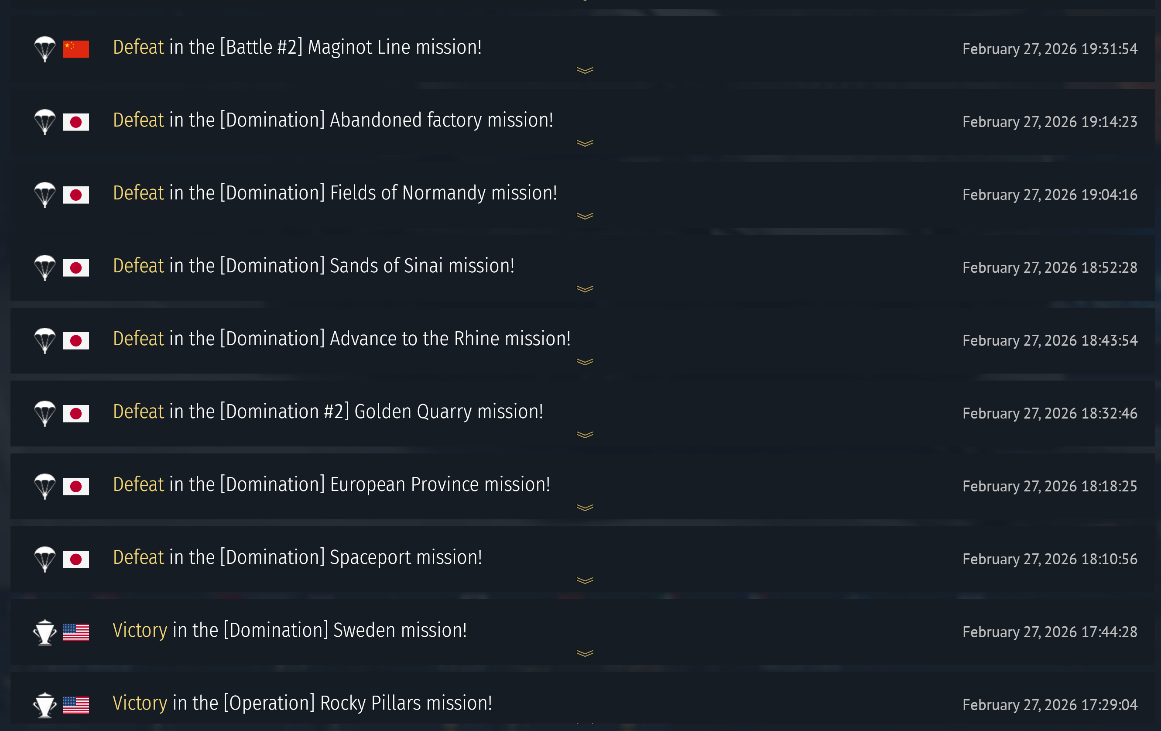
Task: Expand the Maginot Line battle details chevron
Action: [x=584, y=70]
